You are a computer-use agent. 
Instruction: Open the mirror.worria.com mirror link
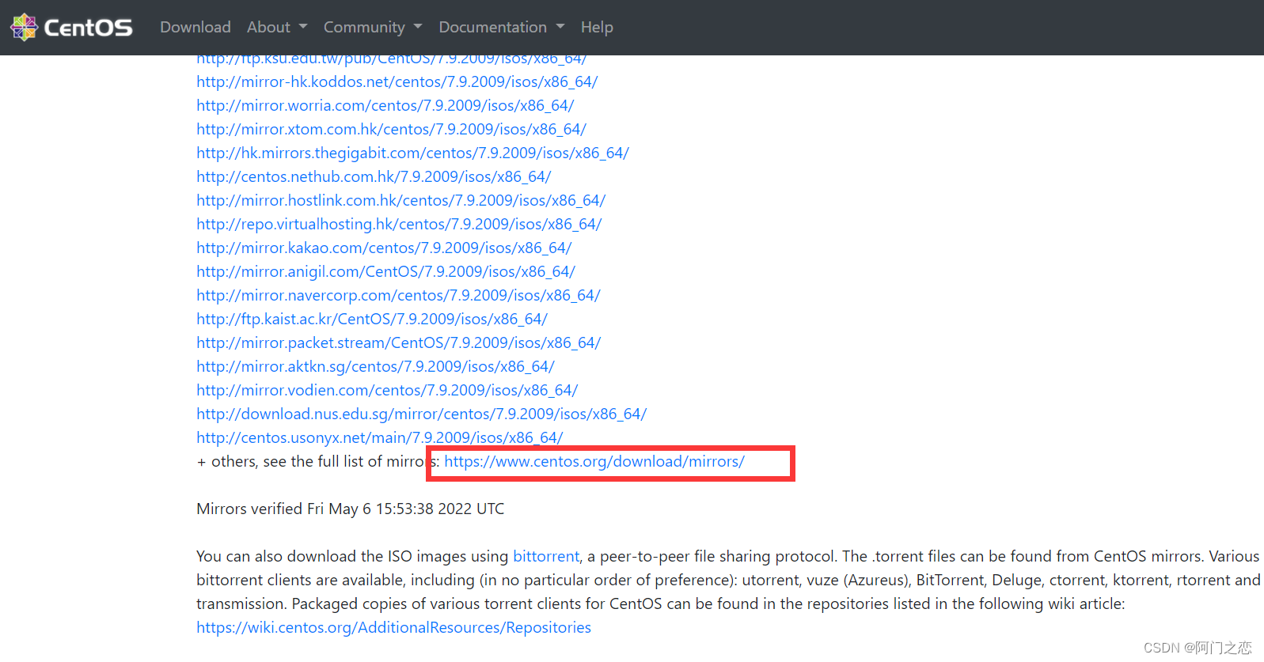pyautogui.click(x=385, y=105)
